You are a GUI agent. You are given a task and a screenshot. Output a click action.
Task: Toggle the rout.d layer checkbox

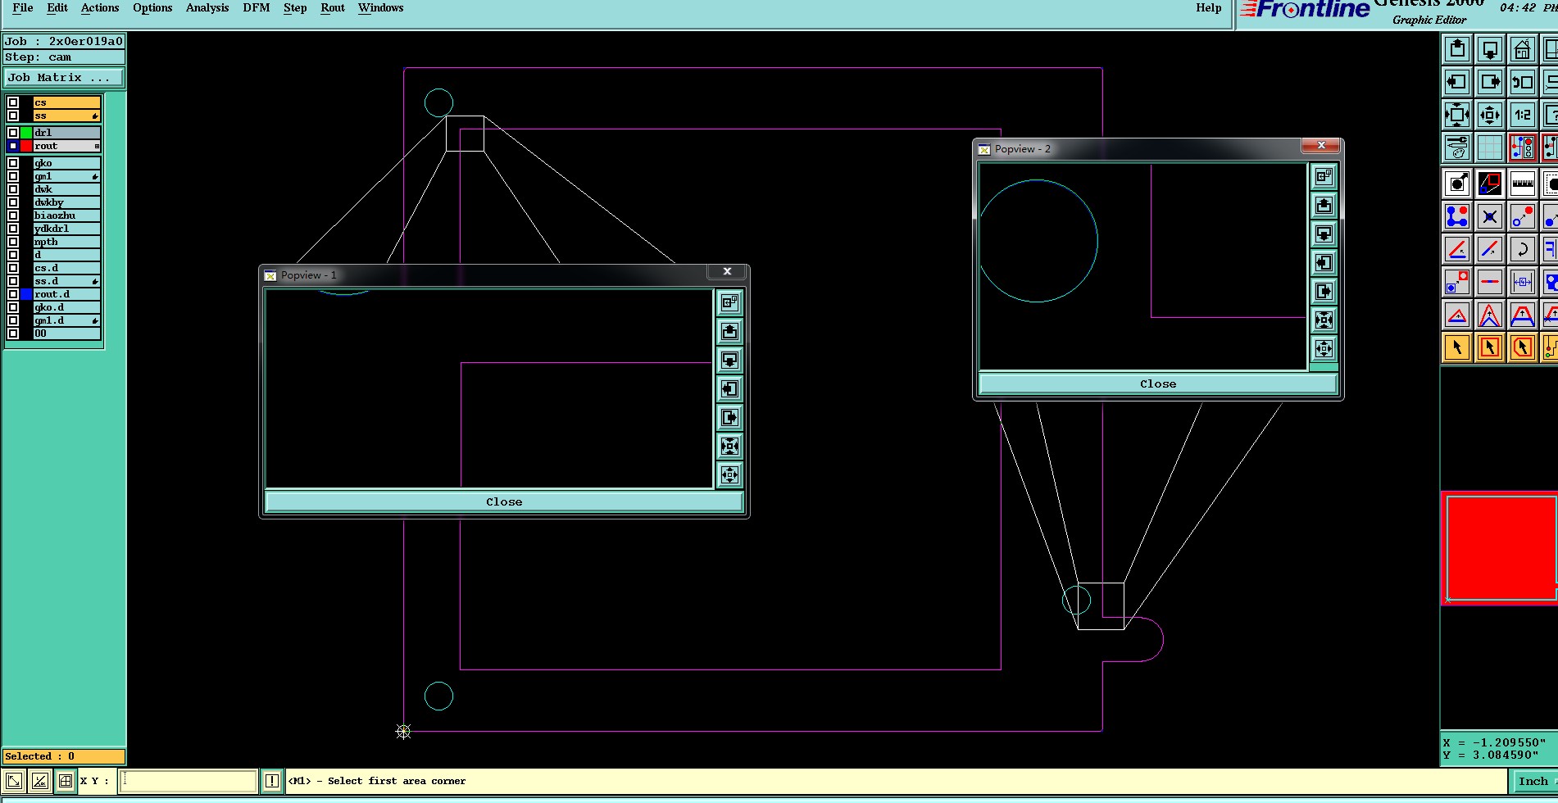(x=13, y=294)
